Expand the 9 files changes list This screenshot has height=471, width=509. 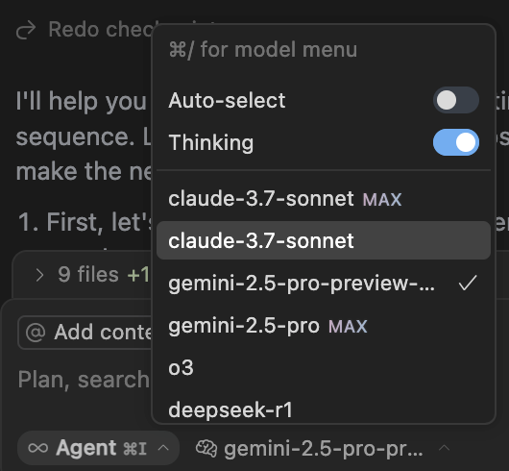(39, 275)
